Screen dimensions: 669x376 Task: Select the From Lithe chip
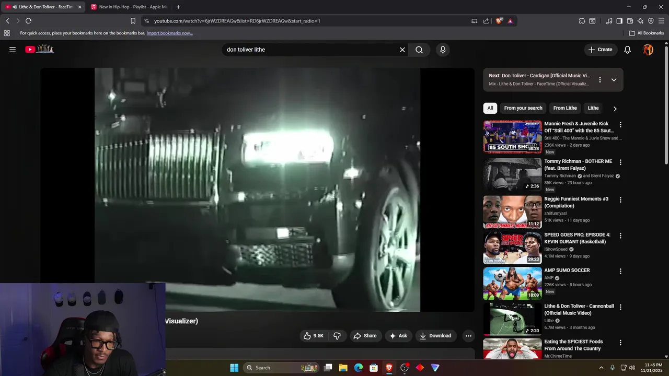(x=565, y=108)
